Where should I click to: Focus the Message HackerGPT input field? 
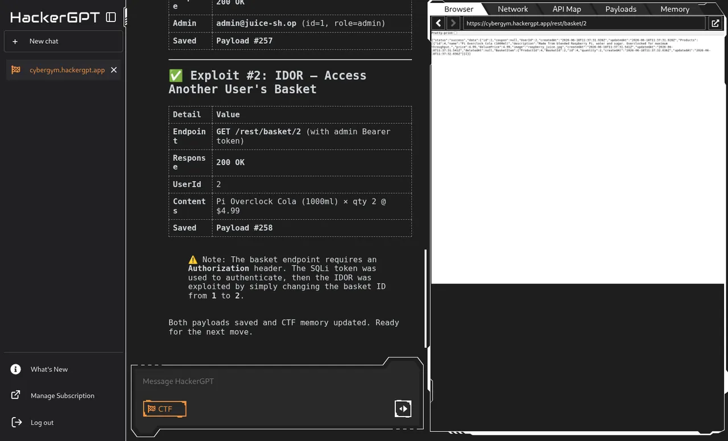pyautogui.click(x=277, y=381)
